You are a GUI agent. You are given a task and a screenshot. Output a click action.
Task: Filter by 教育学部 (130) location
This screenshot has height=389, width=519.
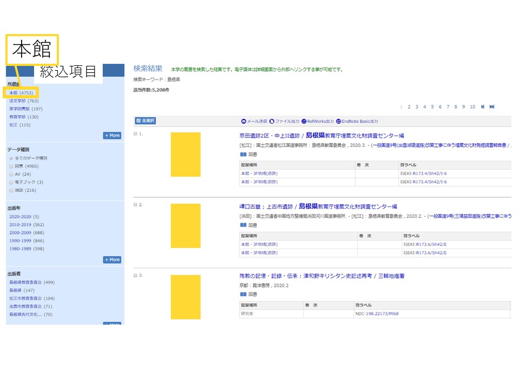click(24, 117)
